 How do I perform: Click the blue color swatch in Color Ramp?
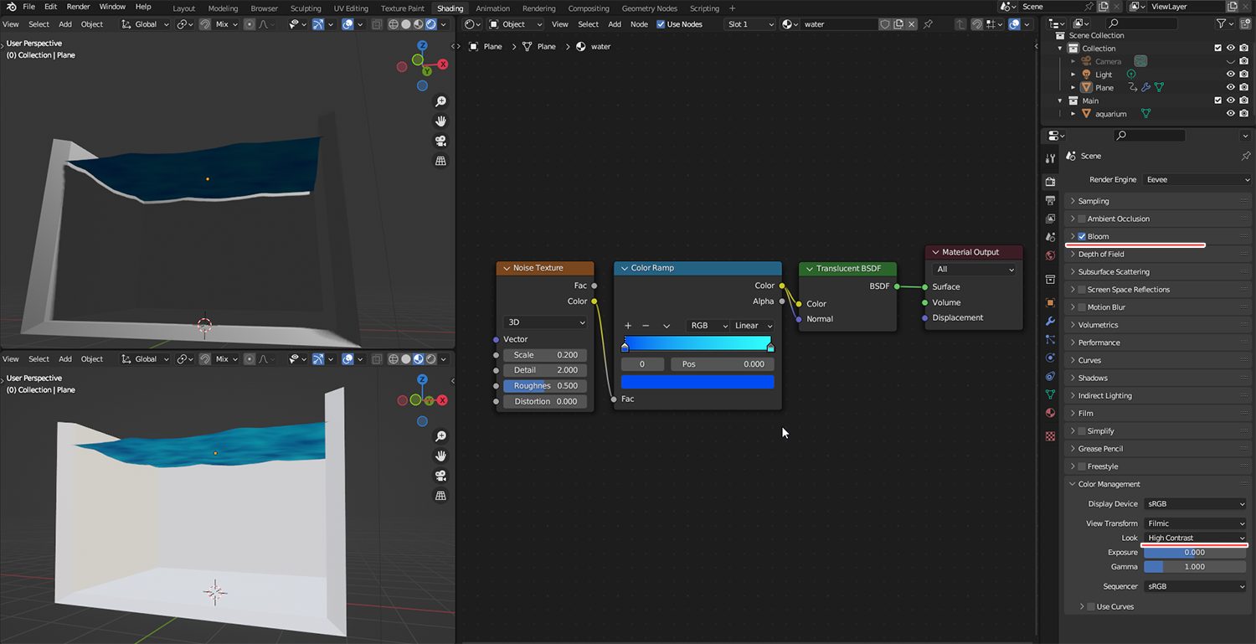(697, 382)
